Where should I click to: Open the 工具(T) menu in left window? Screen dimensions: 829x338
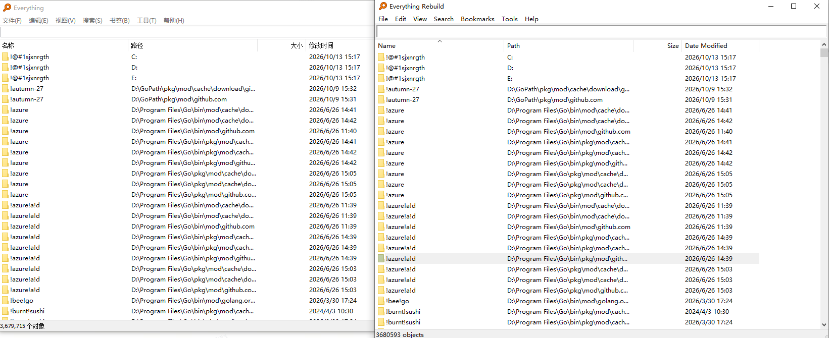[147, 21]
